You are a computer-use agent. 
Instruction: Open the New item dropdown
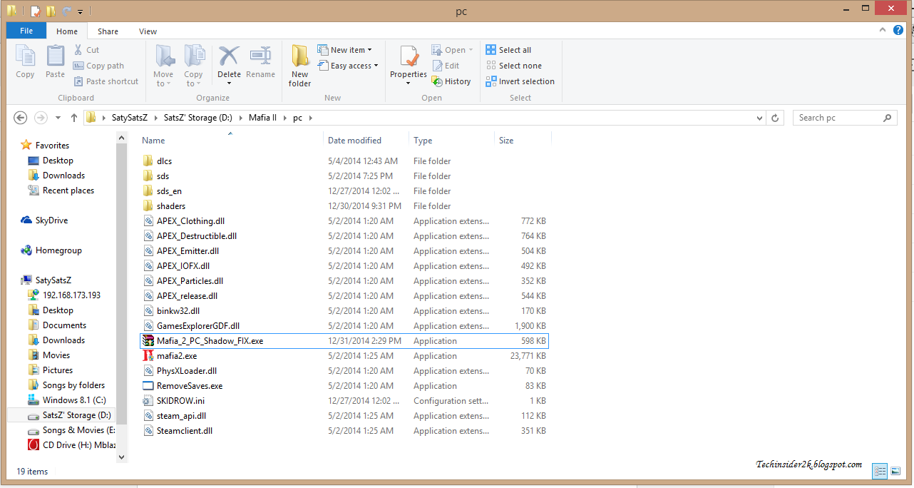pyautogui.click(x=345, y=50)
